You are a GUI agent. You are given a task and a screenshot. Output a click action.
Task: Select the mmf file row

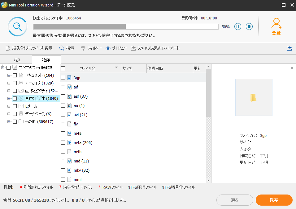[133, 179]
